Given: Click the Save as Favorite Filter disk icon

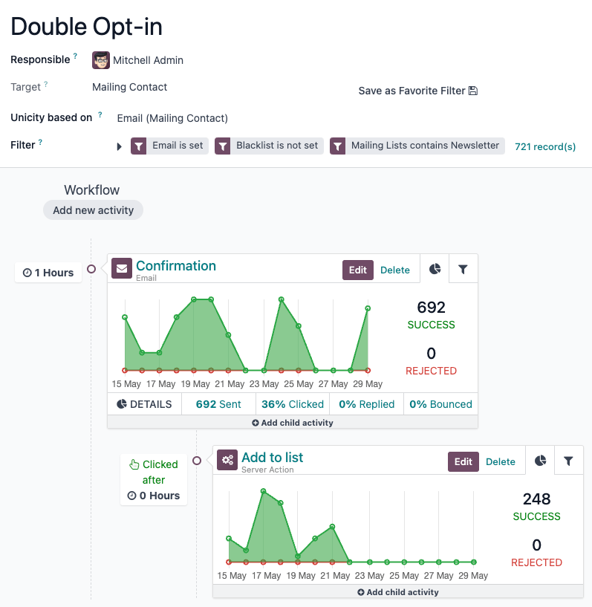Looking at the screenshot, I should [473, 90].
